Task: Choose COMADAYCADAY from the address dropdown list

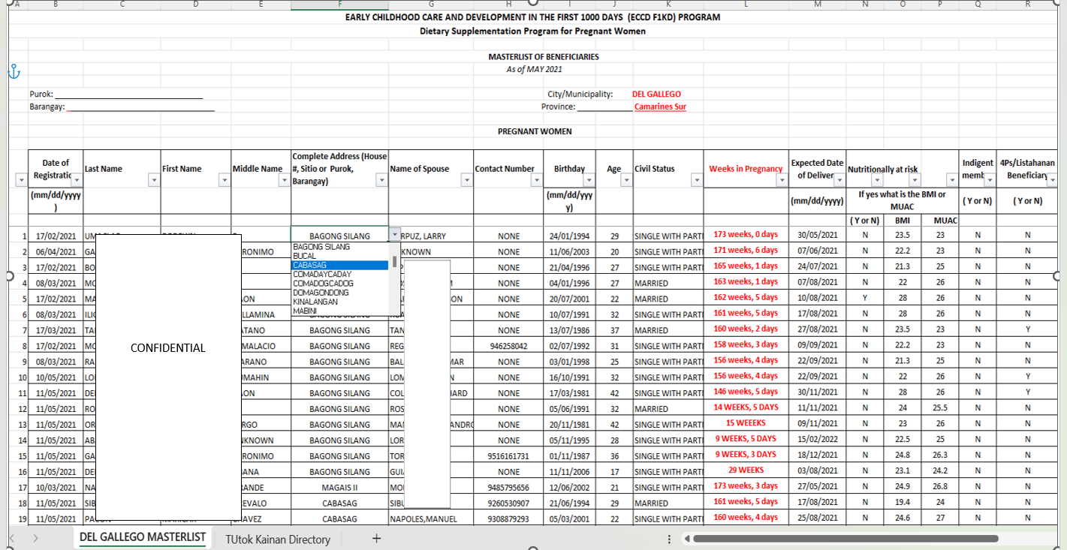Action: pyautogui.click(x=341, y=274)
